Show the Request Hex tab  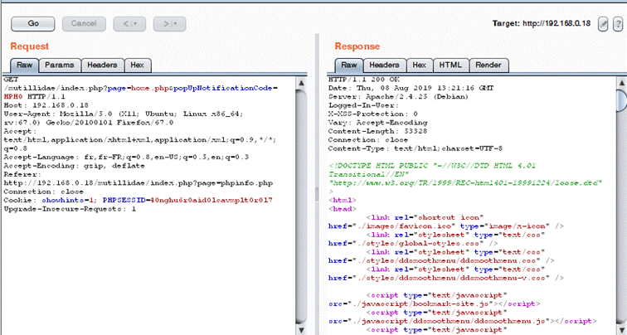(137, 65)
